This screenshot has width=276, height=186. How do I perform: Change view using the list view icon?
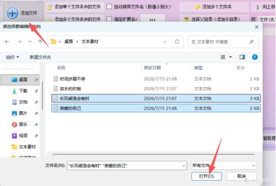[x=223, y=57]
